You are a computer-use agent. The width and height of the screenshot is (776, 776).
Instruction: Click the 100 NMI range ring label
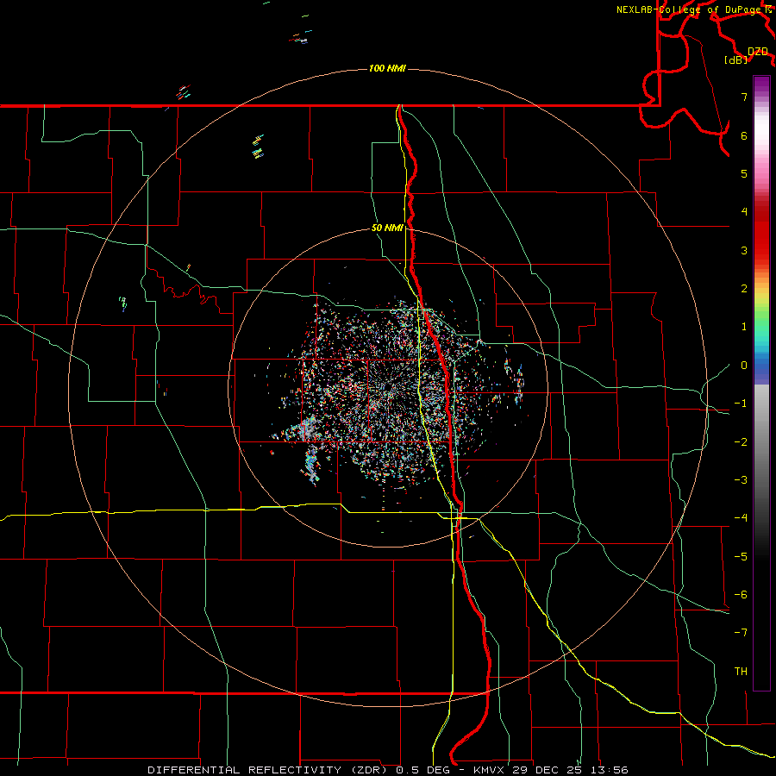pyautogui.click(x=387, y=68)
